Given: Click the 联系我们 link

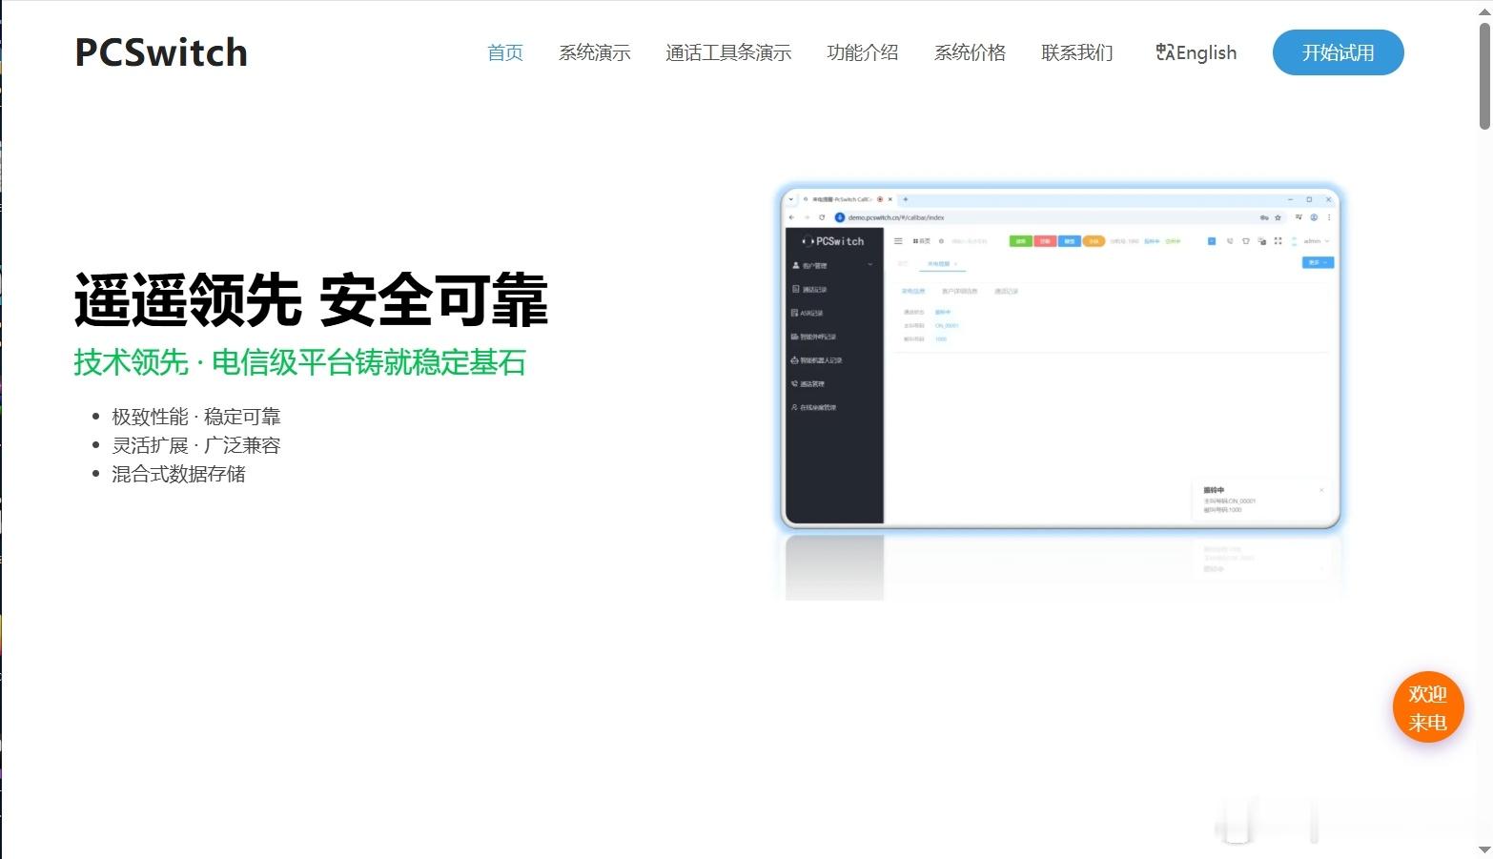Looking at the screenshot, I should click(1077, 52).
